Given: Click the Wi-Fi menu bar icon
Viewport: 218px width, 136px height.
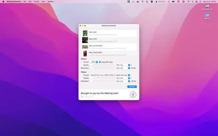Looking at the screenshot, I should tap(188, 1).
